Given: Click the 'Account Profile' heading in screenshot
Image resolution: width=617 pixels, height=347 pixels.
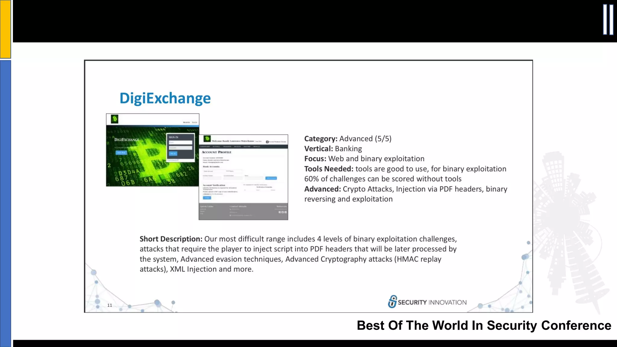Looking at the screenshot, I should point(217,152).
